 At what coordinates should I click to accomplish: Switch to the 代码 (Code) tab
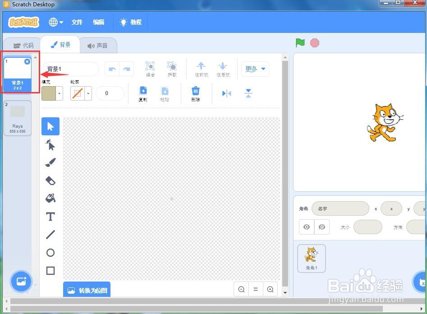tap(23, 46)
